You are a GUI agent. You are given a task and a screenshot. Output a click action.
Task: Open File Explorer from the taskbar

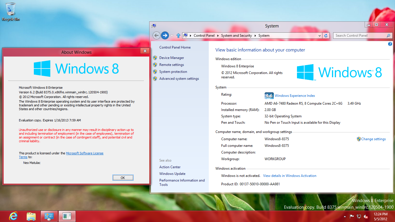31,216
